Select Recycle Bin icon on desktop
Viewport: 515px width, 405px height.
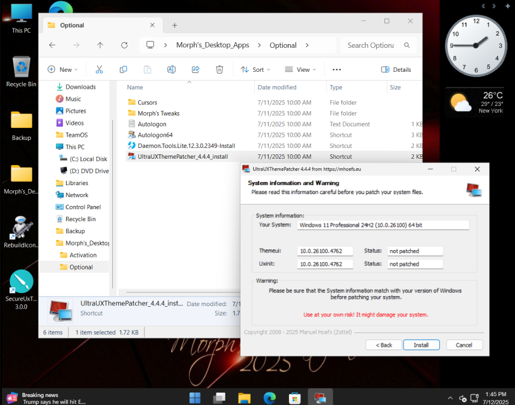pos(21,71)
